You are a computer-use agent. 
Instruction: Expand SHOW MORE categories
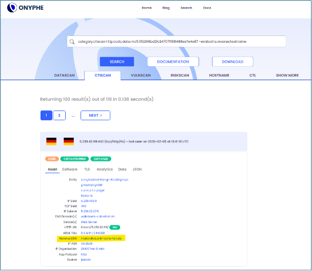click(287, 75)
